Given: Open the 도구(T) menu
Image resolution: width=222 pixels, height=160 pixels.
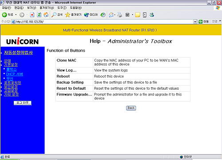Looking at the screenshot, I should tap(62, 8).
